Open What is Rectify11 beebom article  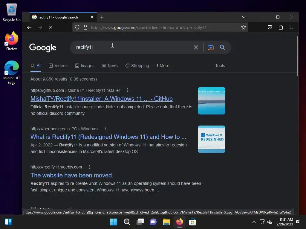pyautogui.click(x=108, y=137)
